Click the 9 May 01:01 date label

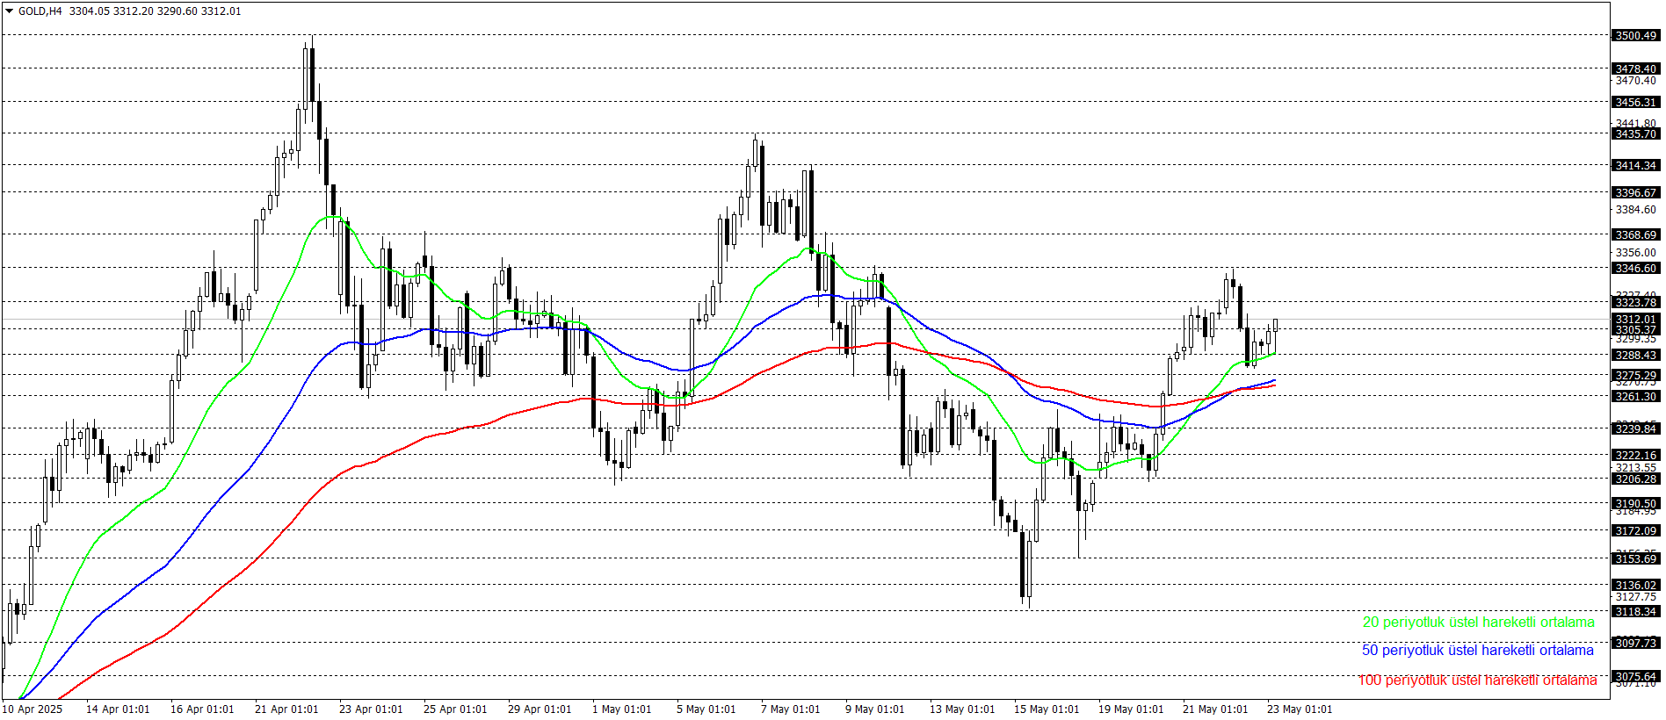click(875, 709)
